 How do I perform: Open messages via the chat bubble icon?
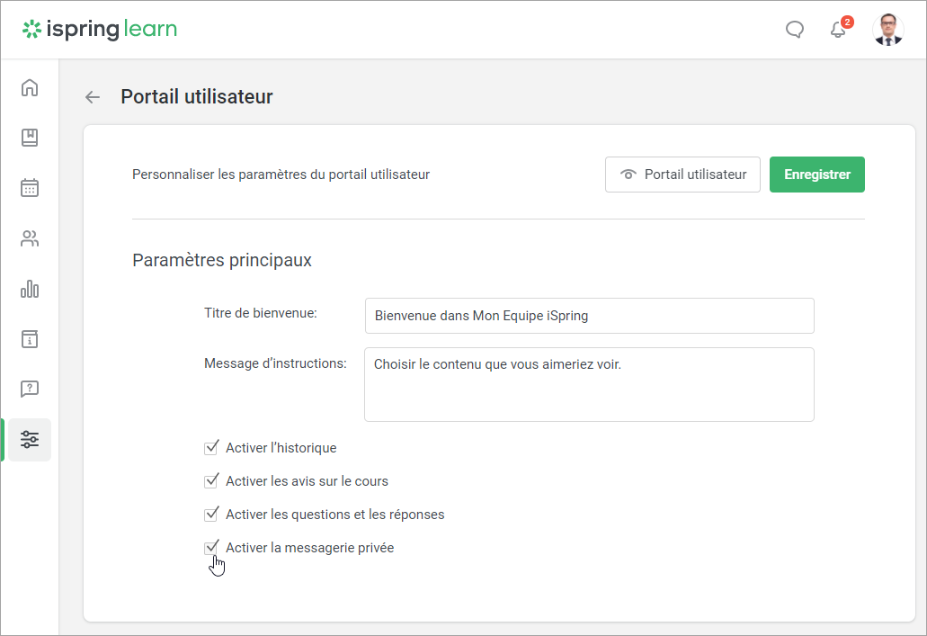[x=794, y=29]
